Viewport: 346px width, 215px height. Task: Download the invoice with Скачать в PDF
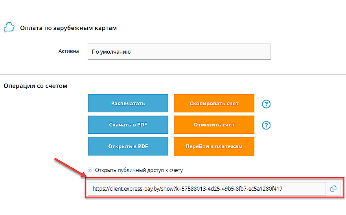(x=128, y=125)
